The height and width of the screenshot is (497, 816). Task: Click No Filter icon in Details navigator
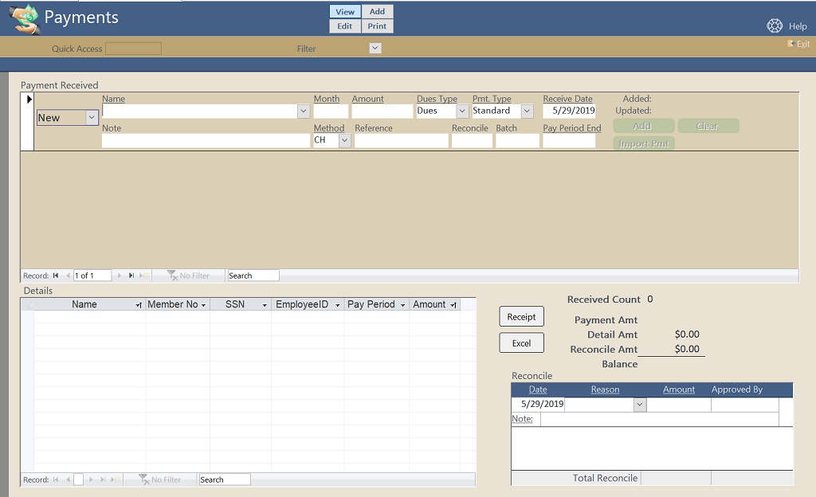(144, 479)
